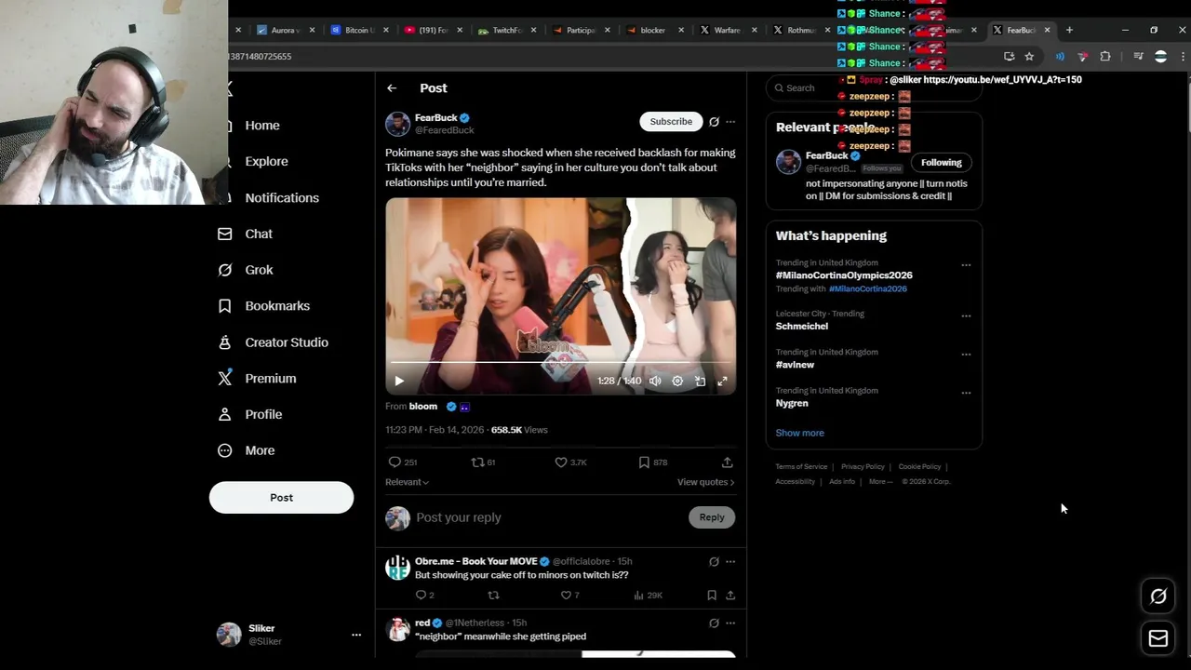Click Show more under What's happening
This screenshot has width=1191, height=670.
(x=800, y=433)
